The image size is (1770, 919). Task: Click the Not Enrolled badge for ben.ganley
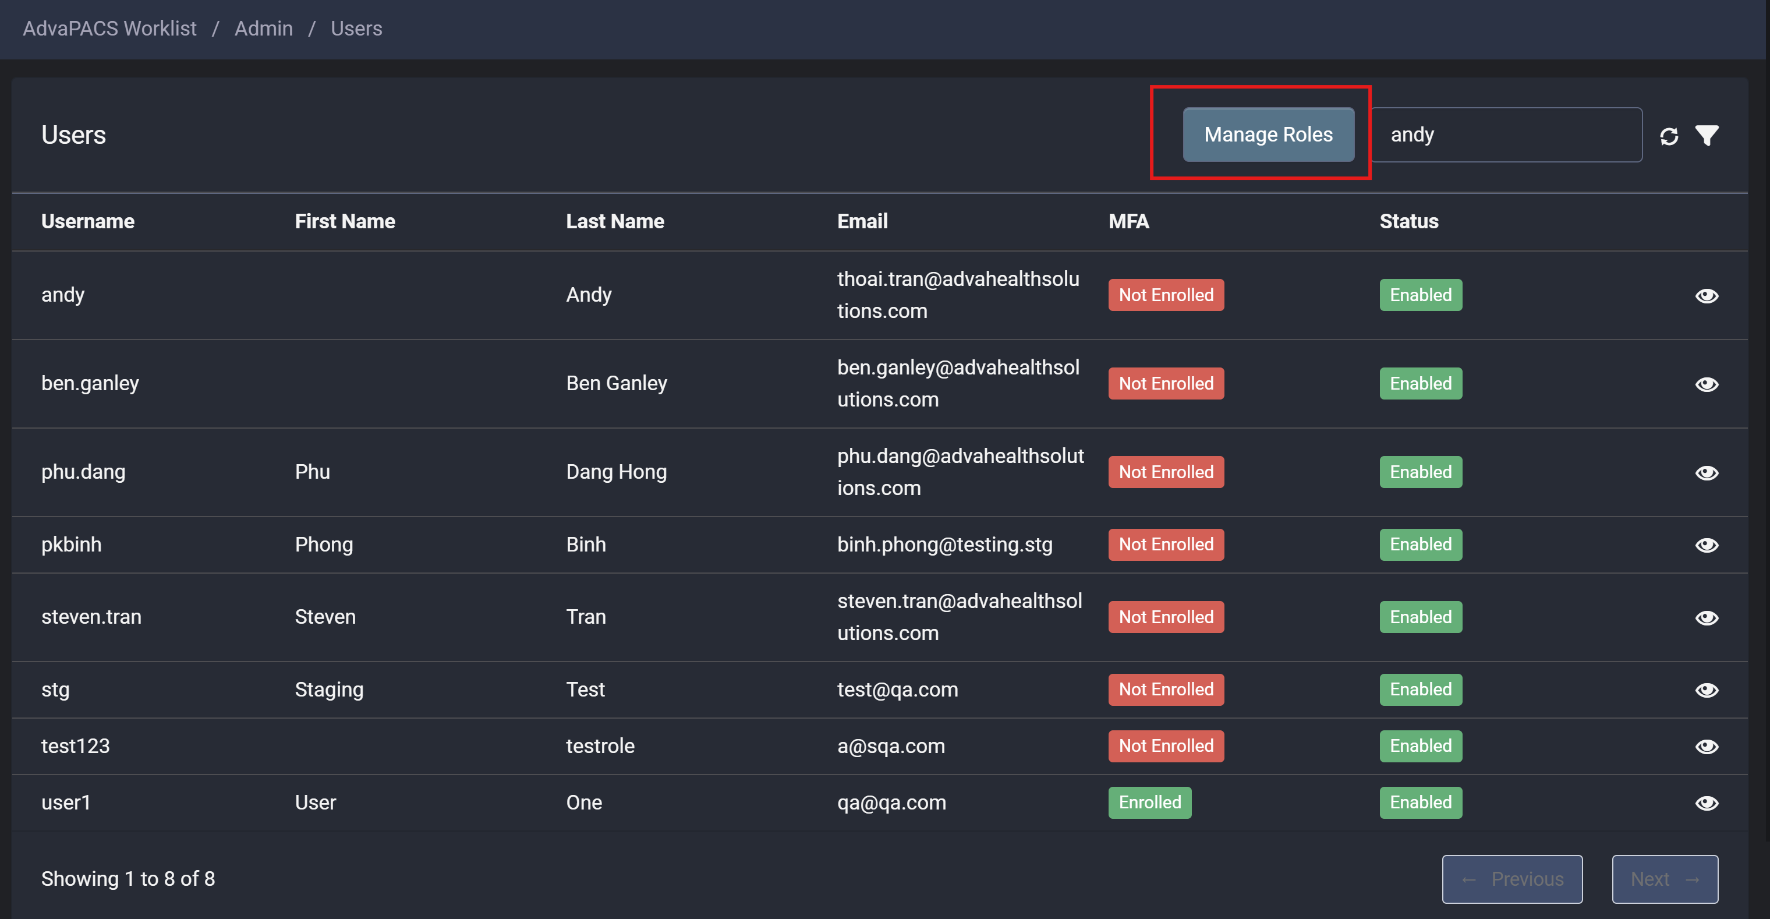pos(1166,384)
